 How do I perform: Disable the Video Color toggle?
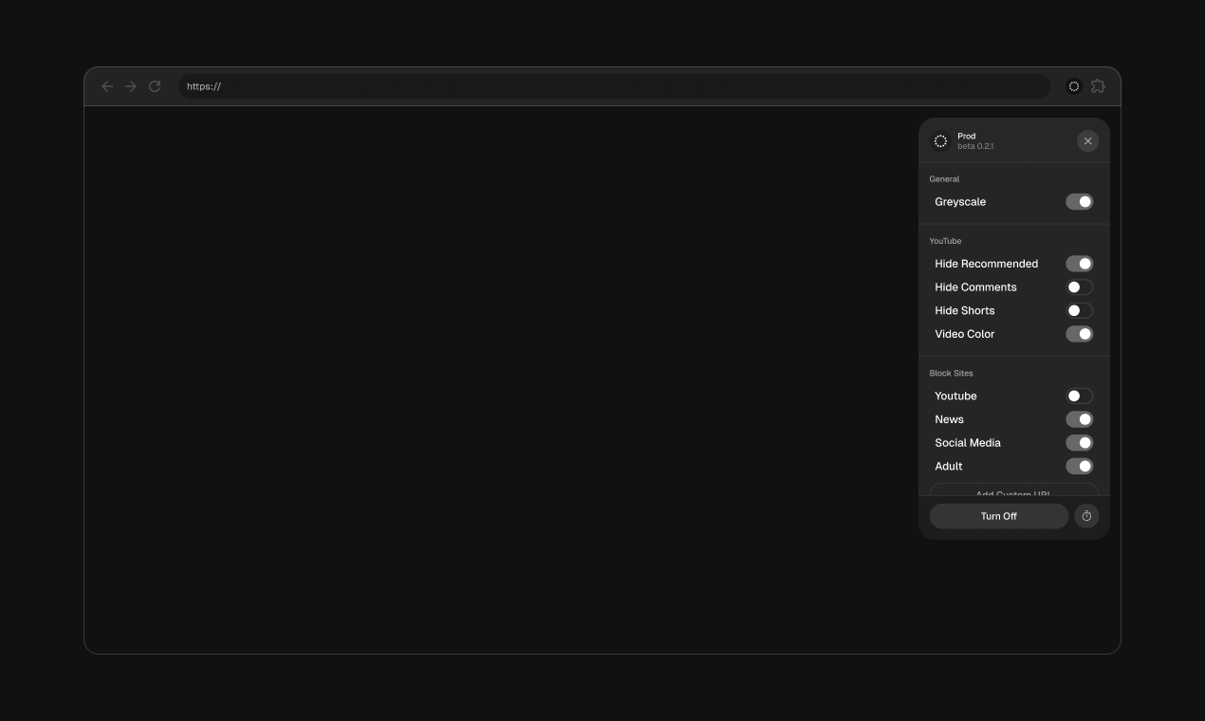coord(1079,333)
